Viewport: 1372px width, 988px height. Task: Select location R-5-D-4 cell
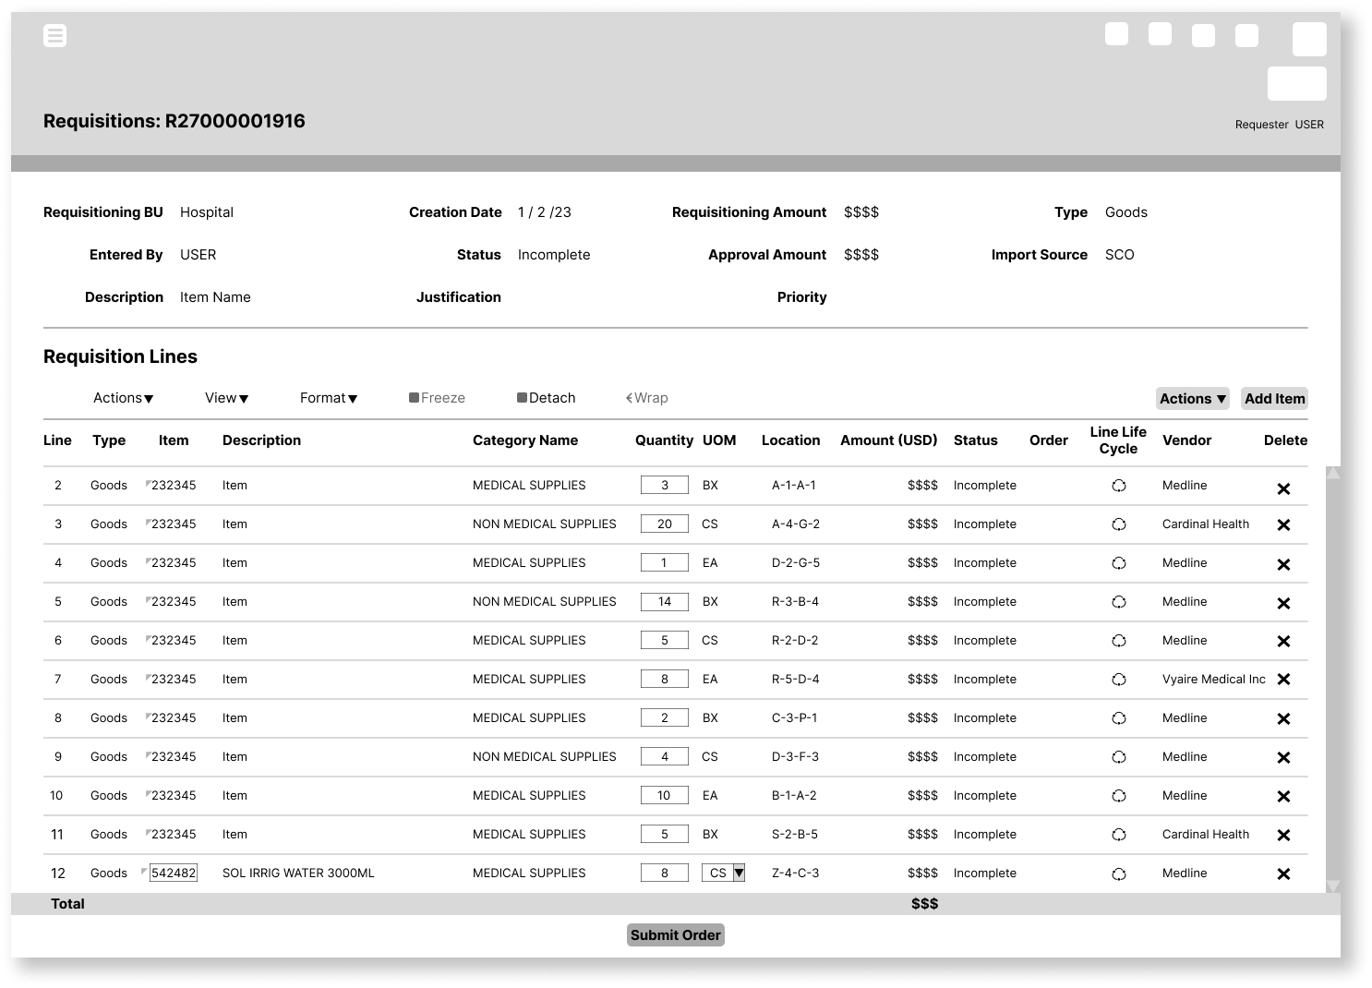pos(796,679)
